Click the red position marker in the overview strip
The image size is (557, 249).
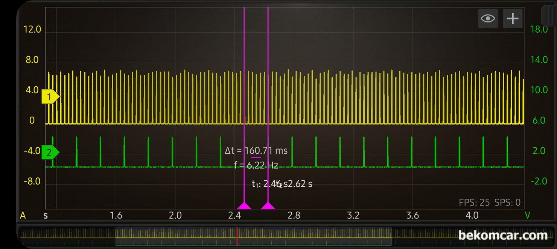coord(237,237)
